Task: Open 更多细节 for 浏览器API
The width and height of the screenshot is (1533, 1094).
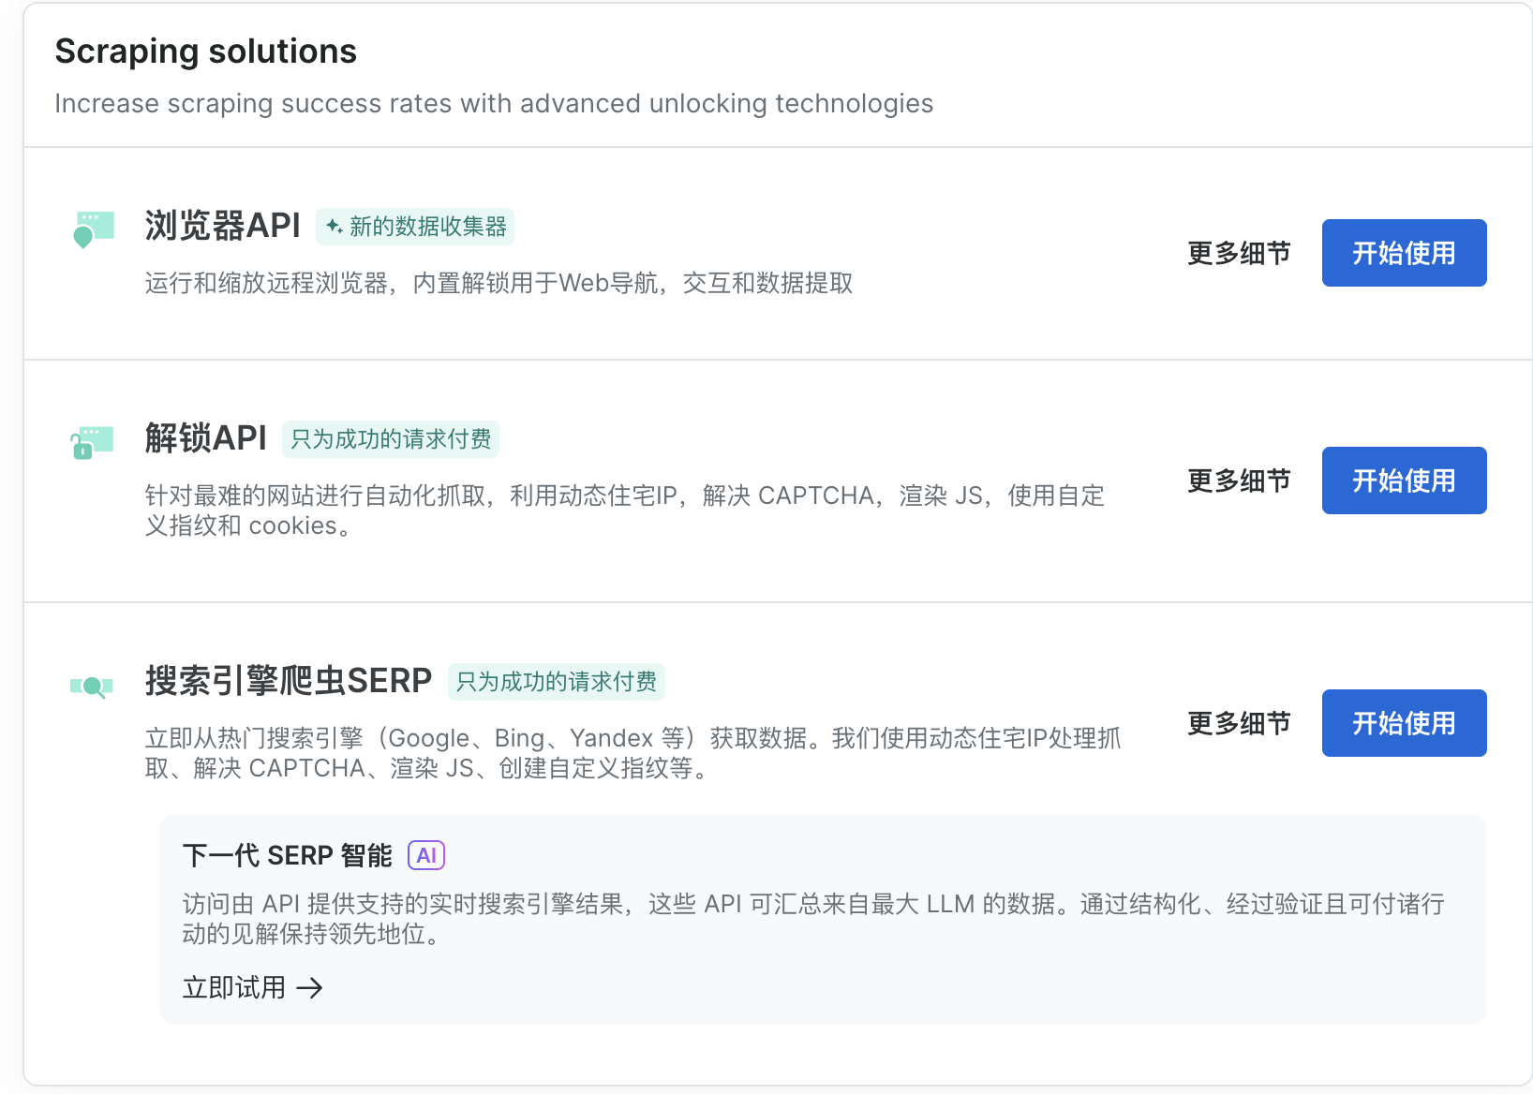Action: [1239, 253]
